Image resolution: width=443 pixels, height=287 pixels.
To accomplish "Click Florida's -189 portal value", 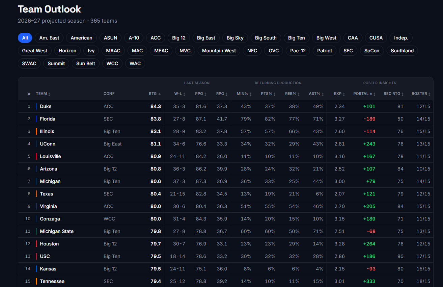I will point(369,119).
